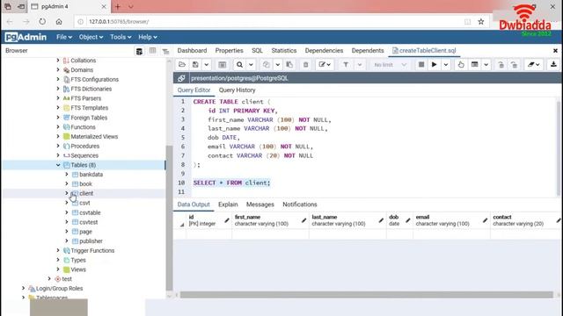
Task: Open the No limit rows dropdown
Action: (x=390, y=64)
